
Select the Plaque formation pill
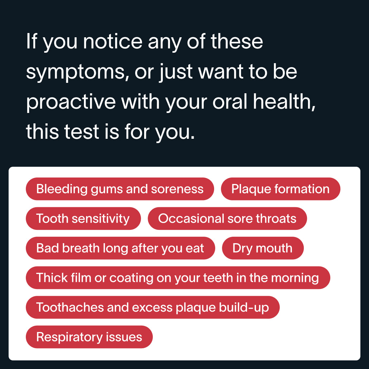[x=280, y=189]
